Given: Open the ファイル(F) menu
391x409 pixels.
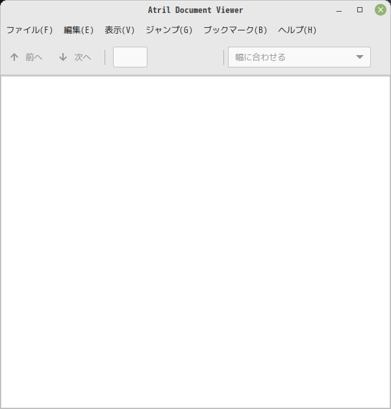Looking at the screenshot, I should pyautogui.click(x=29, y=30).
